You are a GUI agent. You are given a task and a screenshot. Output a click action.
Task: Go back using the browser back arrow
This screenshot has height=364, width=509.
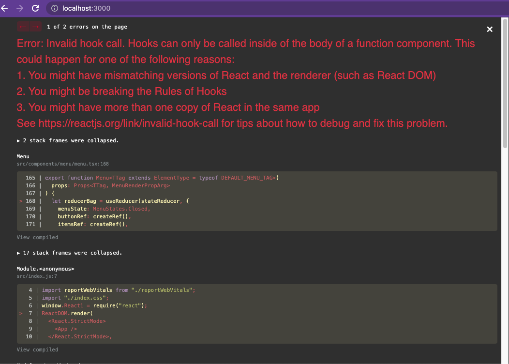(5, 8)
